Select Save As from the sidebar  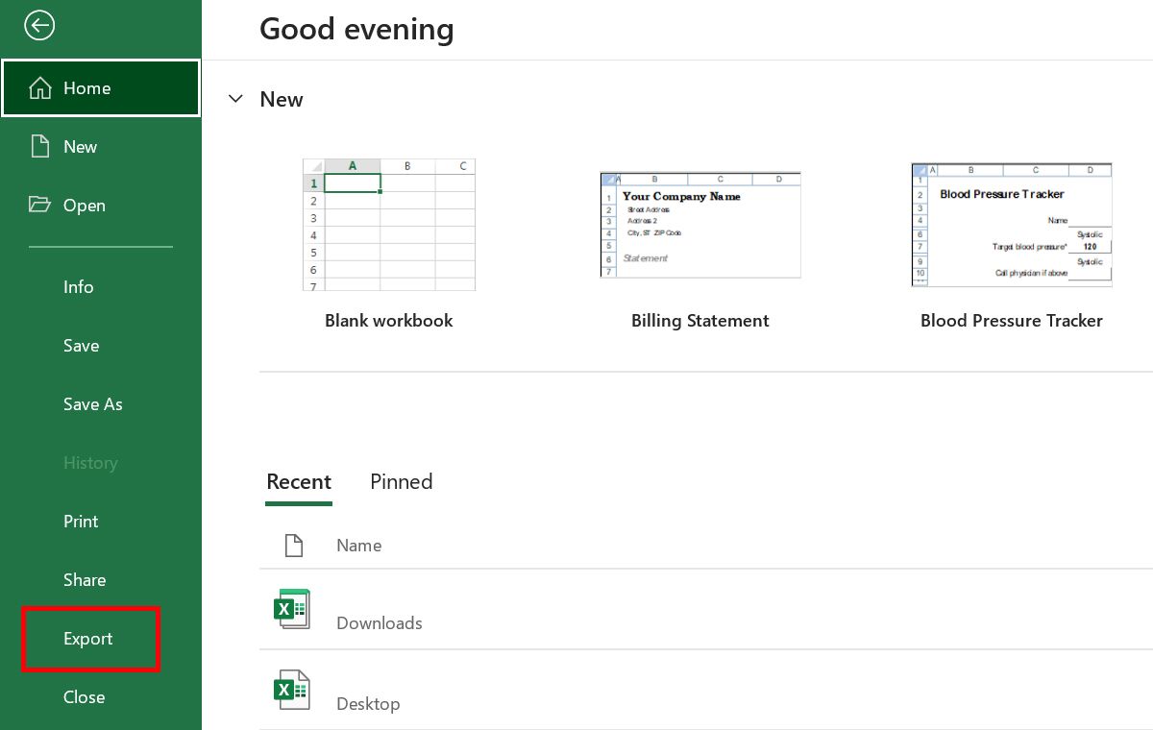[x=92, y=403]
